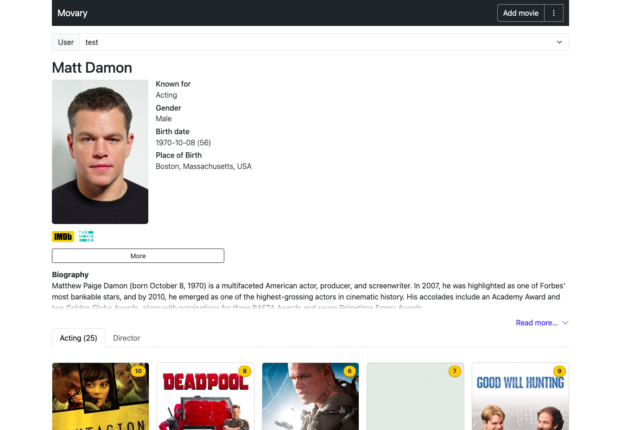Expand biography with the Read more chevron
This screenshot has width=621, height=430.
[x=565, y=323]
